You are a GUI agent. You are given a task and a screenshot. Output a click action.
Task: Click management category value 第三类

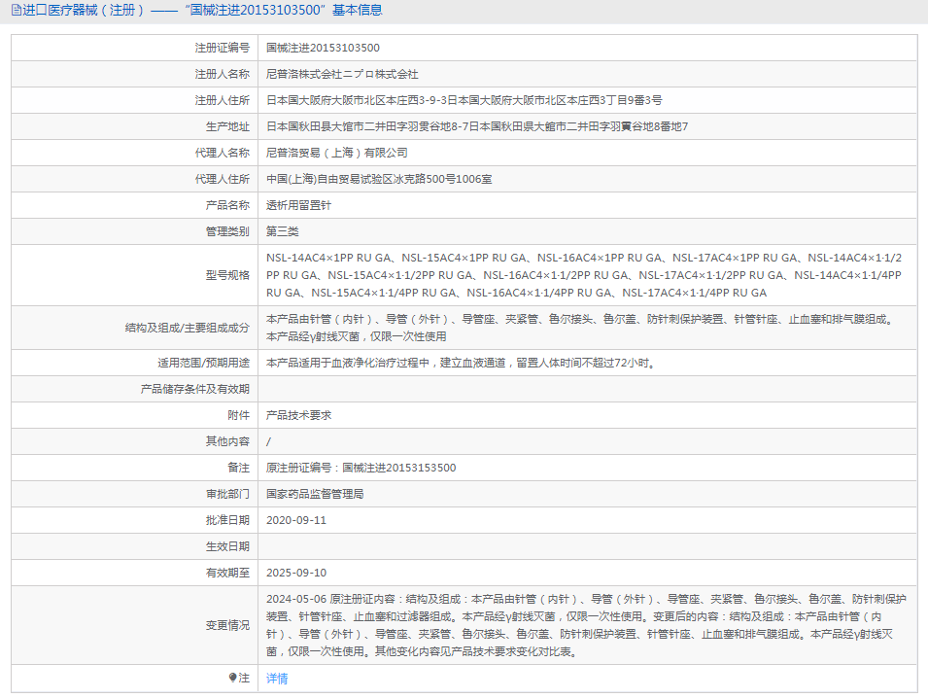click(x=283, y=231)
